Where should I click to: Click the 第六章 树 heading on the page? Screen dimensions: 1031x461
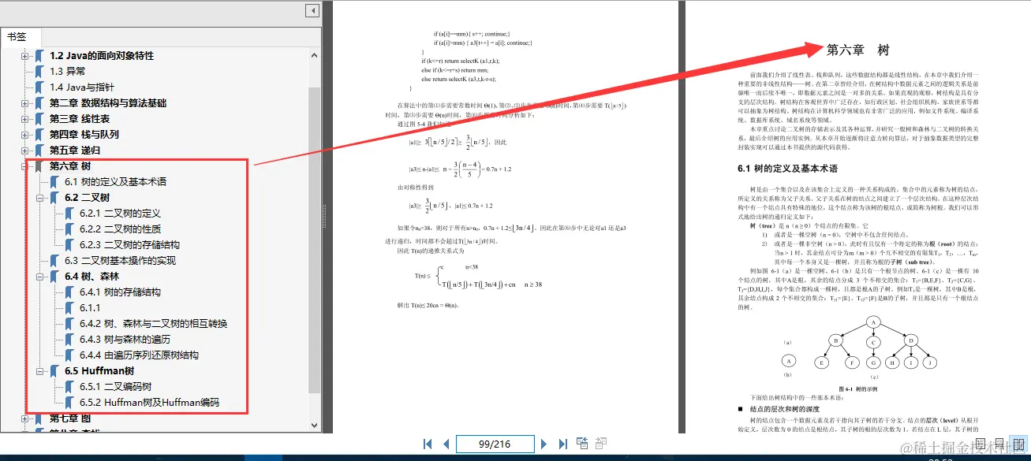(x=858, y=50)
